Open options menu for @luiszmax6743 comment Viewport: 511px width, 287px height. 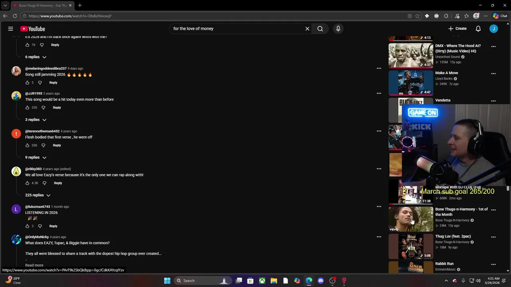coord(379,206)
